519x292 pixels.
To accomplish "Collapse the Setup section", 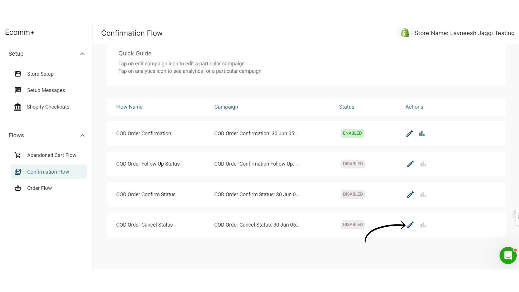I will coord(83,54).
